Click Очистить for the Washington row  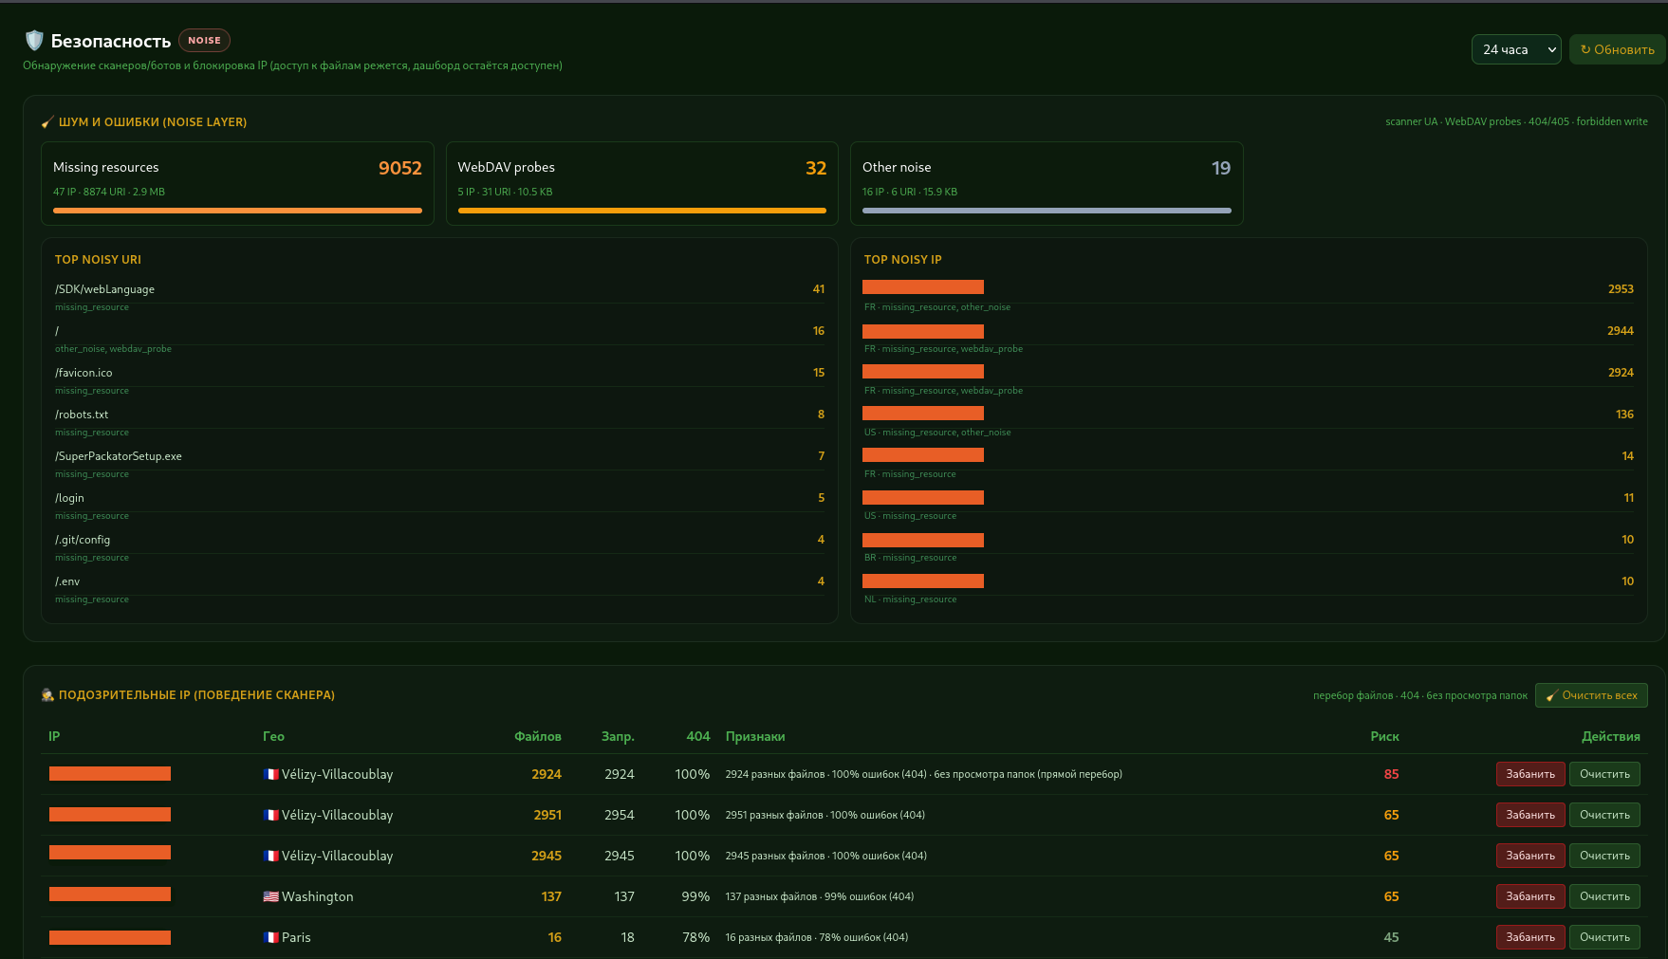pyautogui.click(x=1604, y=896)
